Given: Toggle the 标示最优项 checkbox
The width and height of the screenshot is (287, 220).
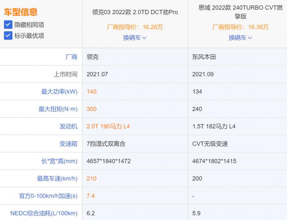Looking at the screenshot, I should pyautogui.click(x=8, y=36).
